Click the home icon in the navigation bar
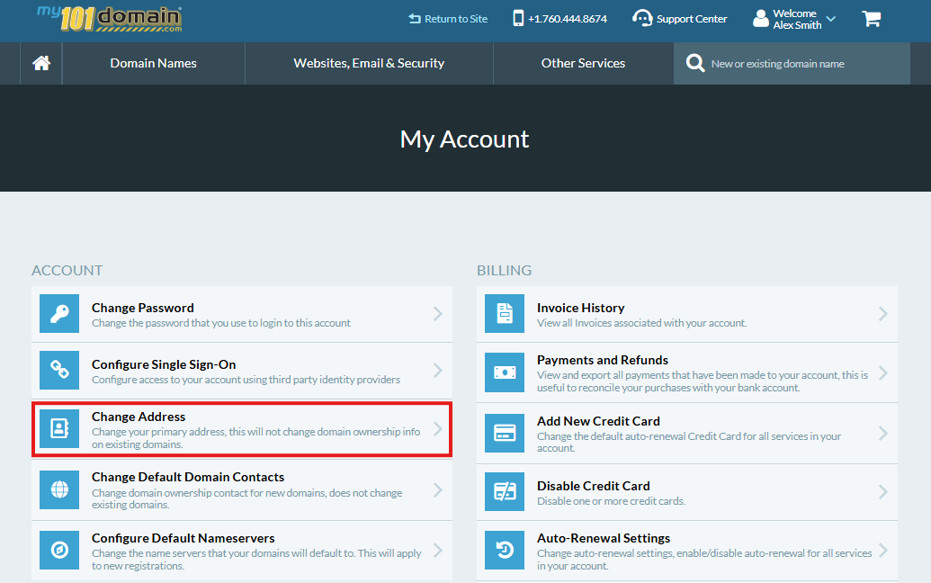Viewport: 931px width, 583px height. coord(40,63)
